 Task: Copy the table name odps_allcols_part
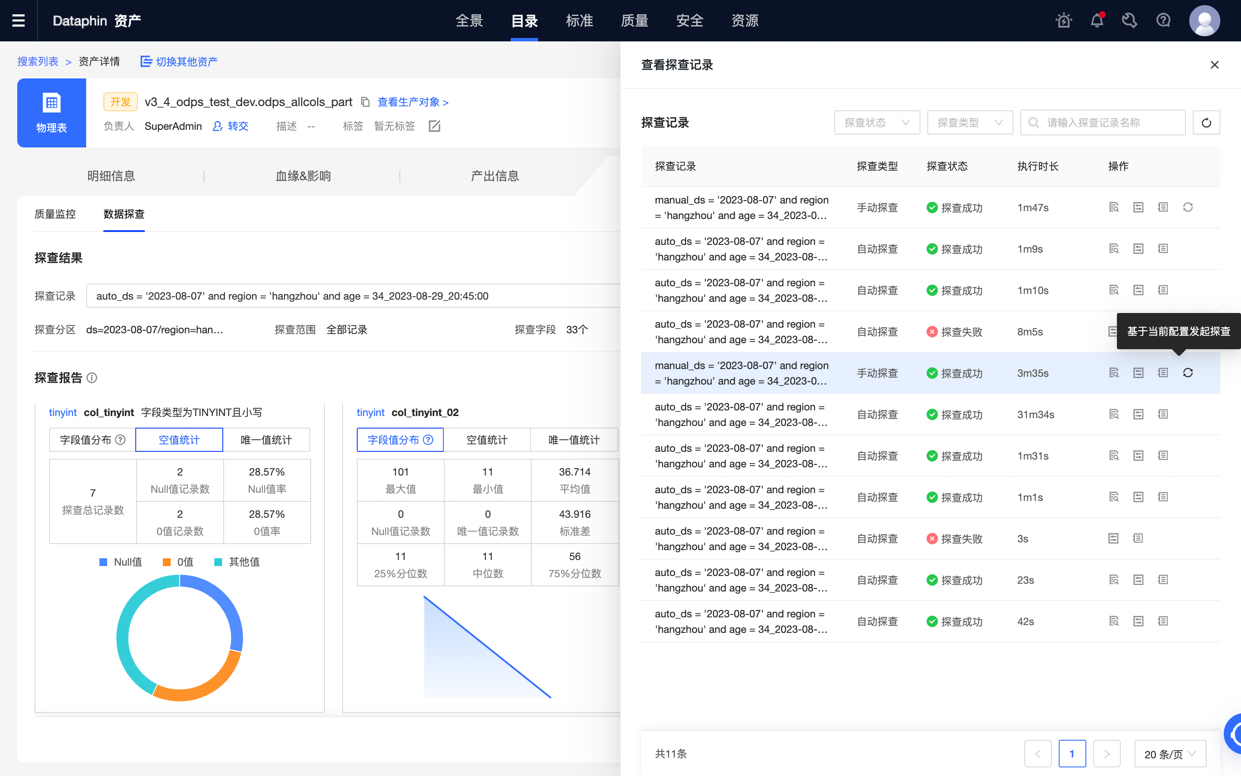click(365, 102)
